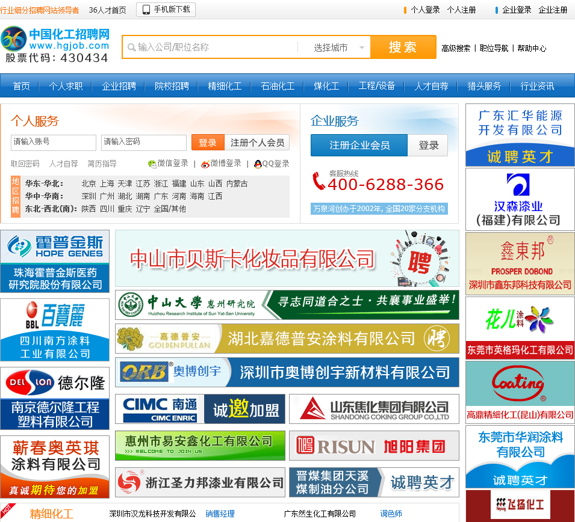Viewport: 575px width, 522px height.
Task: Open 煤化工 nav item
Action: pos(326,86)
